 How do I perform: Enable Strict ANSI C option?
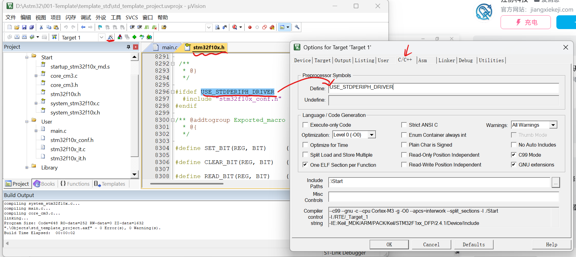[404, 125]
